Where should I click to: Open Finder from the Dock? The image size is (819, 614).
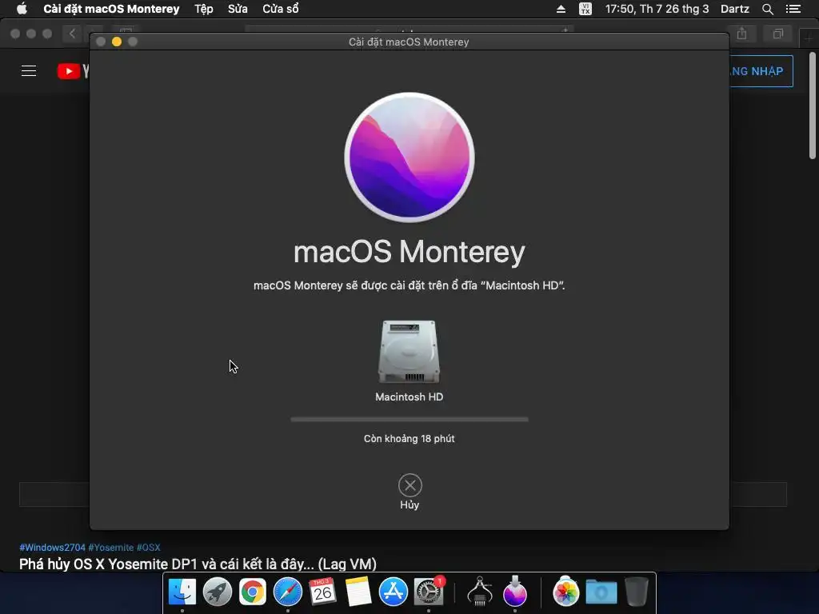pos(182,592)
